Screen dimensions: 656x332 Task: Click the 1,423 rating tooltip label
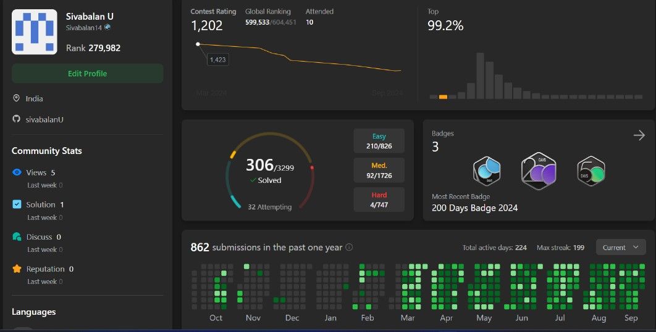(x=218, y=60)
